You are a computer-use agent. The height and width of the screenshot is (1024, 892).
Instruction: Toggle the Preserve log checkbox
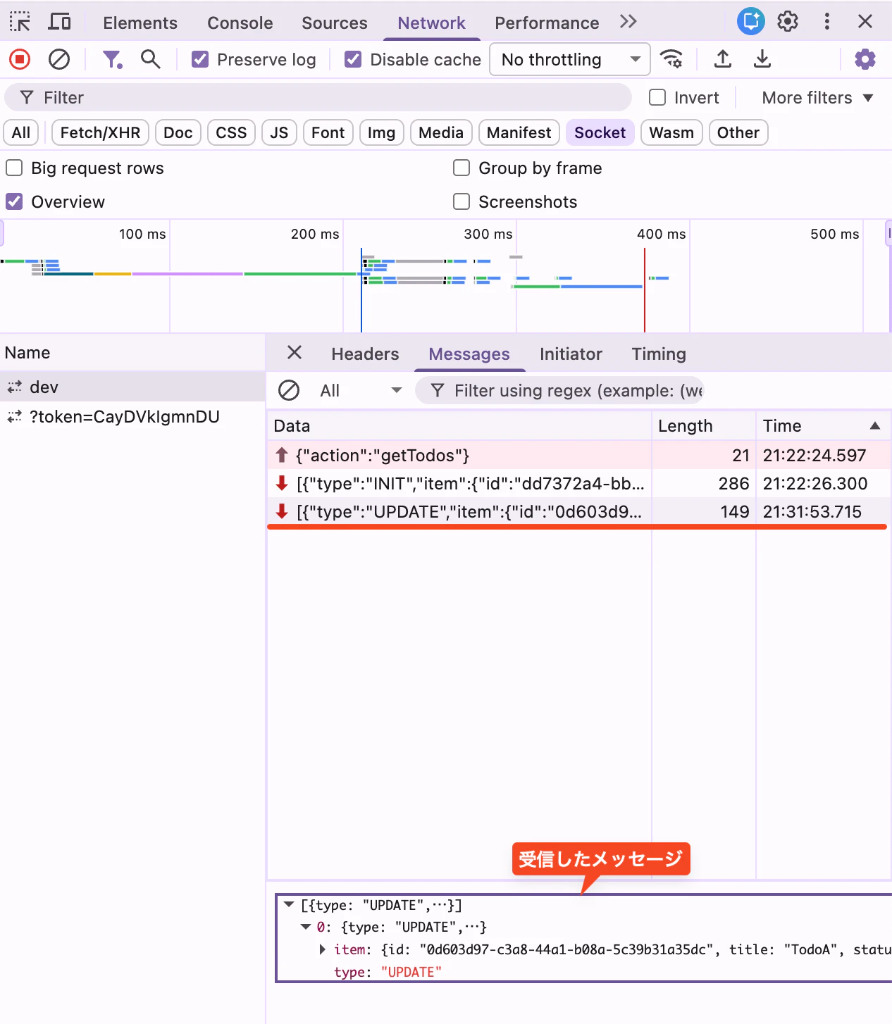coord(200,59)
